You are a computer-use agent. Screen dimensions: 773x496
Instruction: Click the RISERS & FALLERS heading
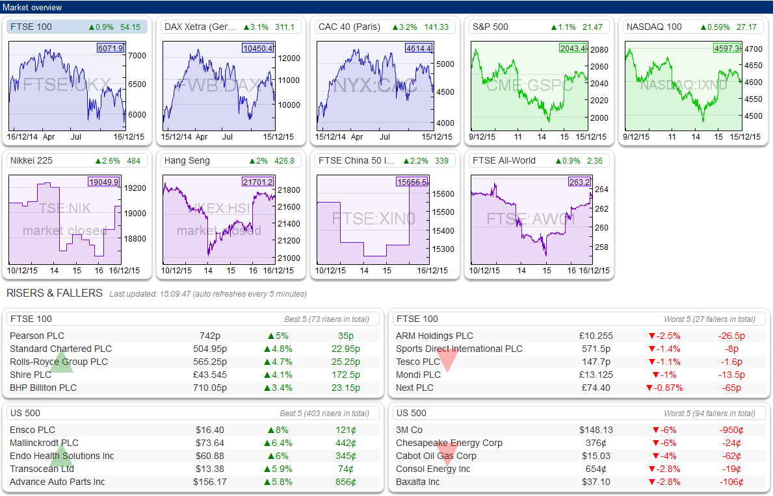[x=54, y=293]
